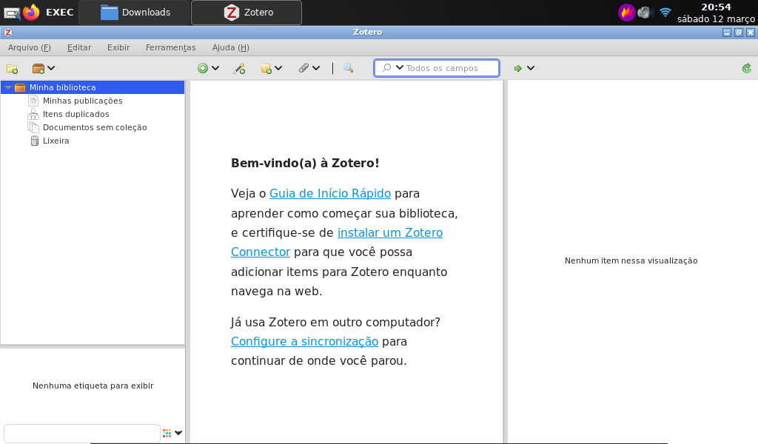
Task: Open the Ferramentas menu
Action: coord(170,47)
